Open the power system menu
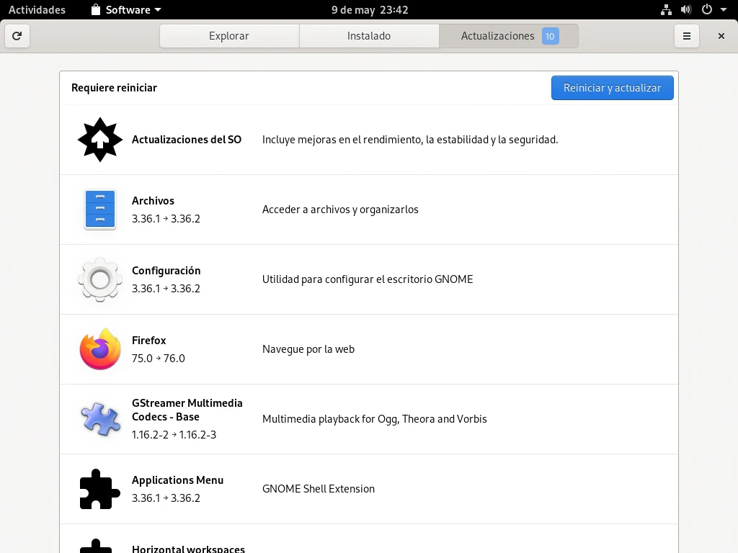Viewport: 738px width, 553px height. [714, 10]
